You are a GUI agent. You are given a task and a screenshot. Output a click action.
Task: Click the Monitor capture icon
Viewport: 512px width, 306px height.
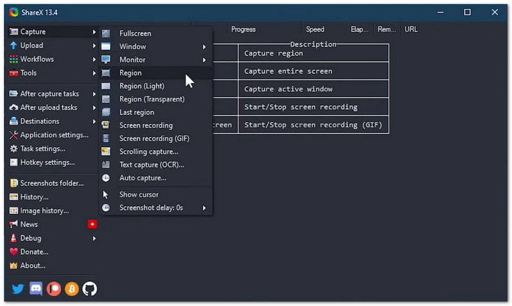point(106,59)
